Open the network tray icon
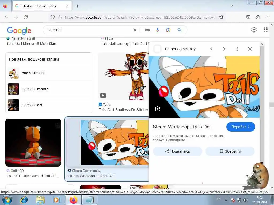The image size is (274, 205). (x=239, y=200)
